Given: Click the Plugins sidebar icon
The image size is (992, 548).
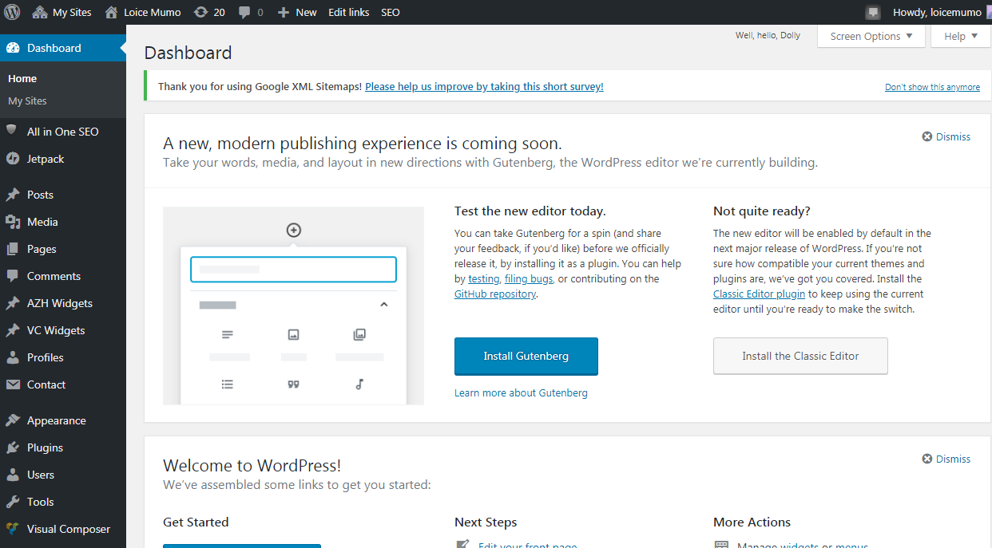Looking at the screenshot, I should tap(14, 447).
